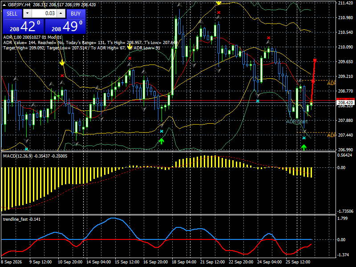Select the 'ADR 1,00 20051027 01 Mod 01' label
356x267 pixels.
(x=32, y=37)
